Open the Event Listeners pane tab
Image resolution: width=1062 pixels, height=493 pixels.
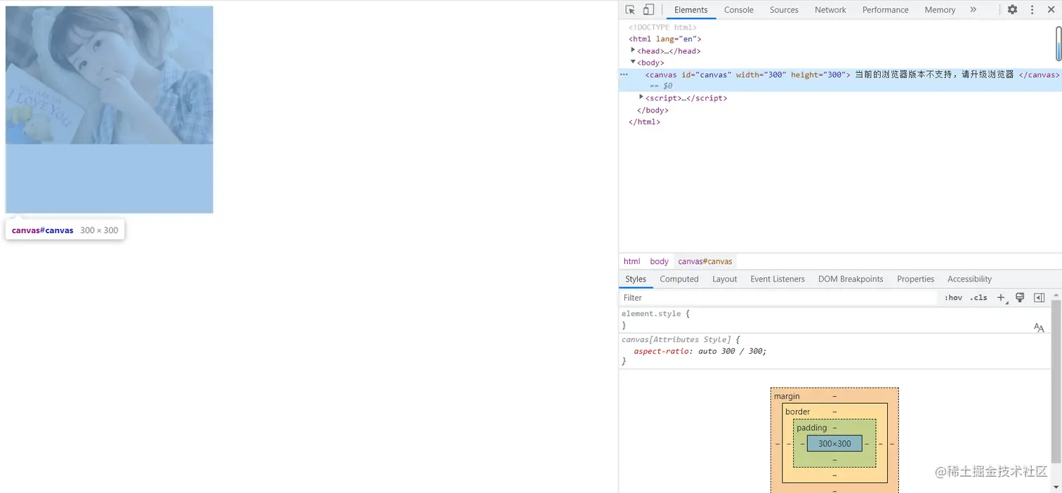pos(778,279)
